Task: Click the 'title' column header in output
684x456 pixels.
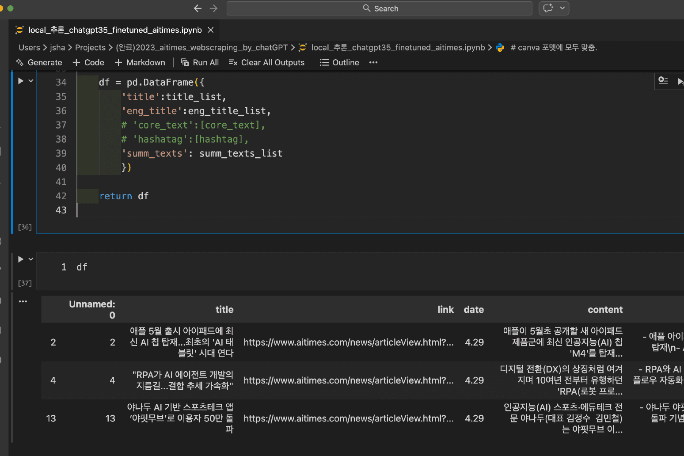Action: [224, 310]
